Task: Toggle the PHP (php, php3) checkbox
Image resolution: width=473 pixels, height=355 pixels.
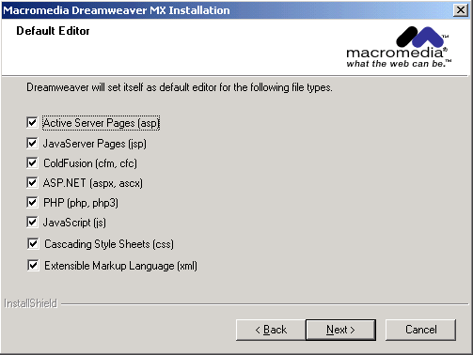Action: [32, 202]
